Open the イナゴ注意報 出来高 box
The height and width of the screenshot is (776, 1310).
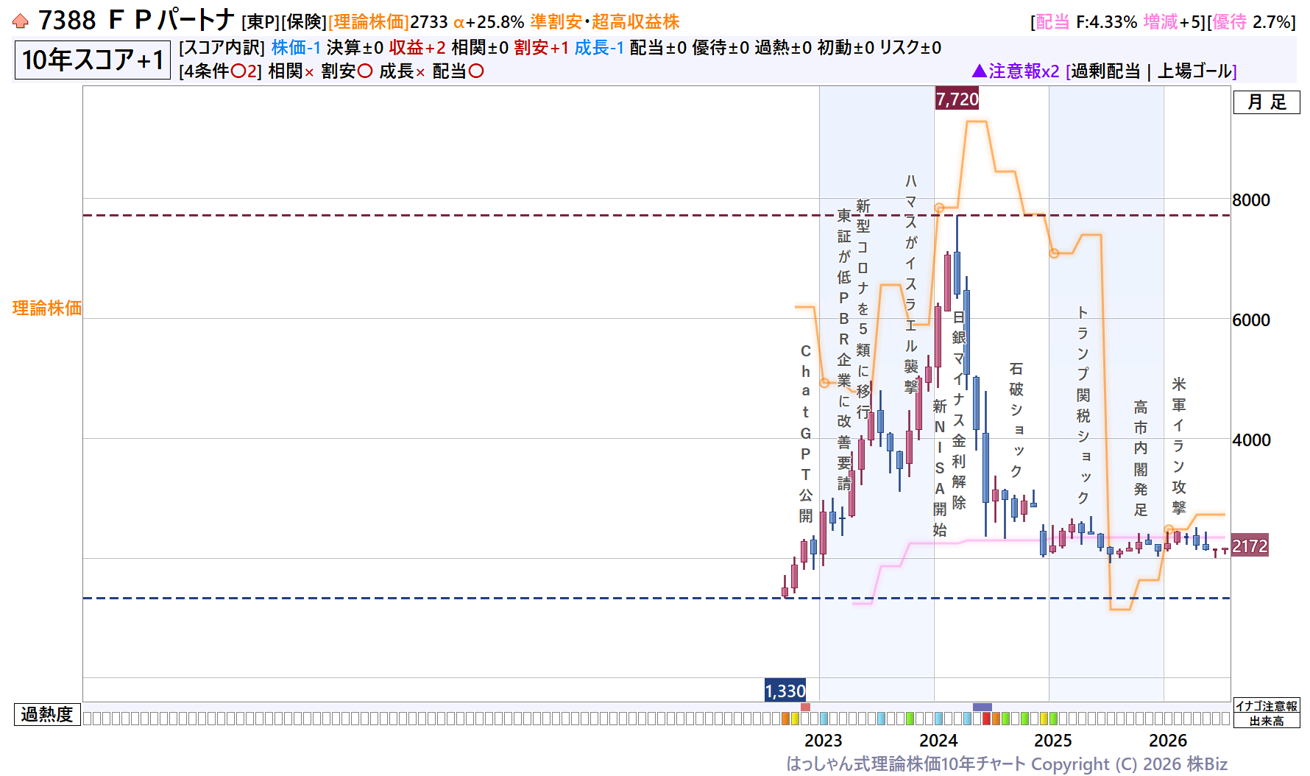click(x=1267, y=713)
